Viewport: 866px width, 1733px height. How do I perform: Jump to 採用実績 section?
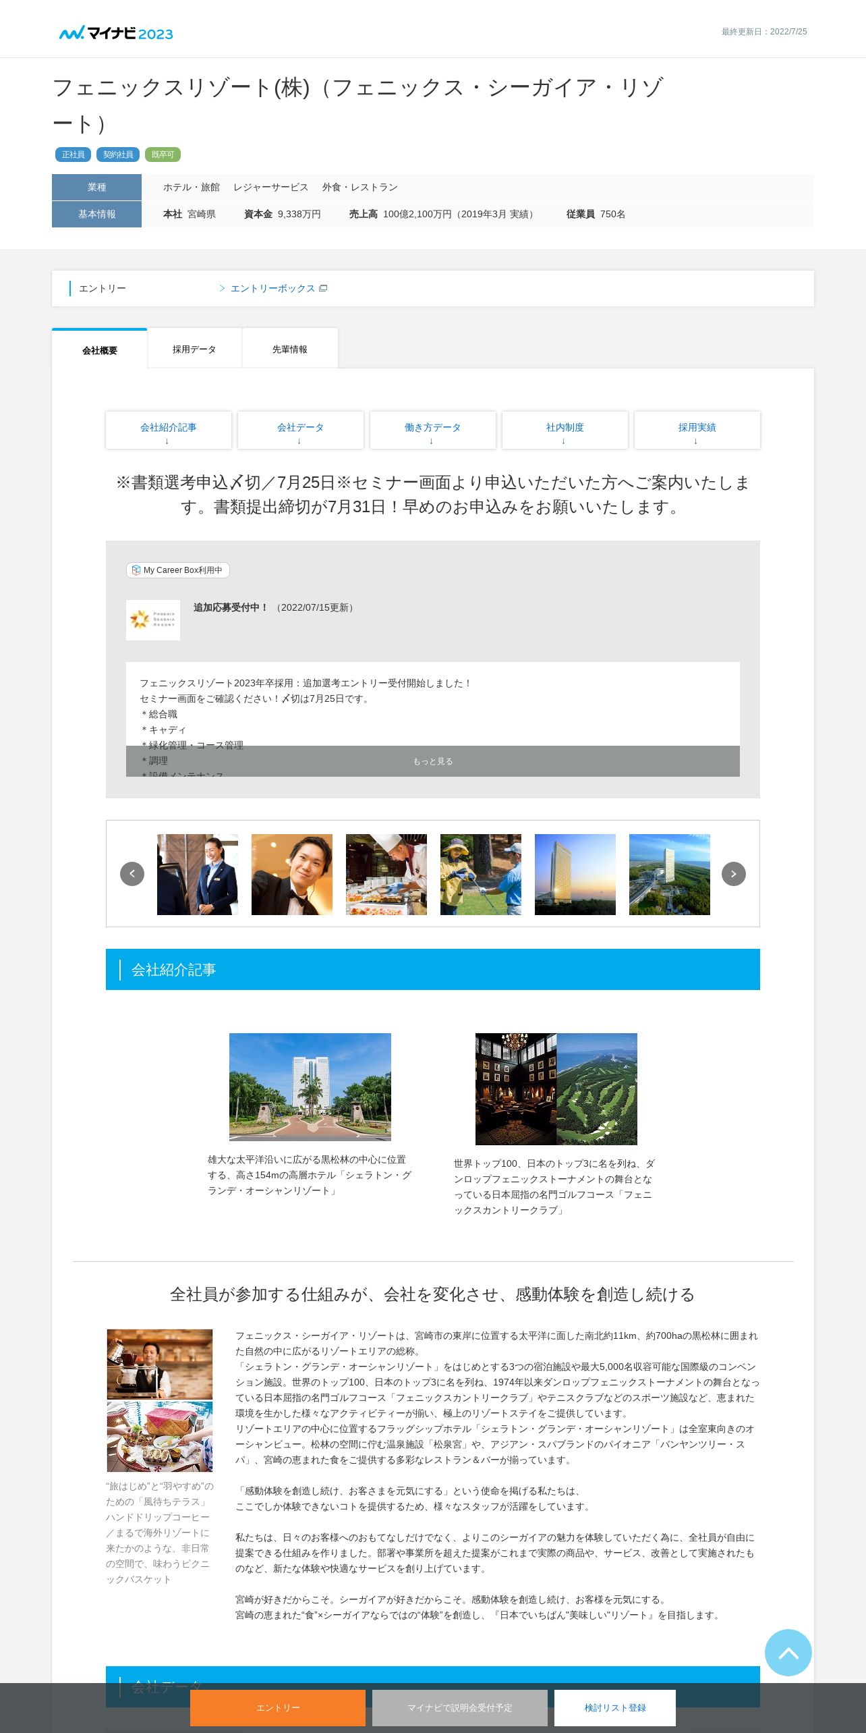[x=697, y=430]
